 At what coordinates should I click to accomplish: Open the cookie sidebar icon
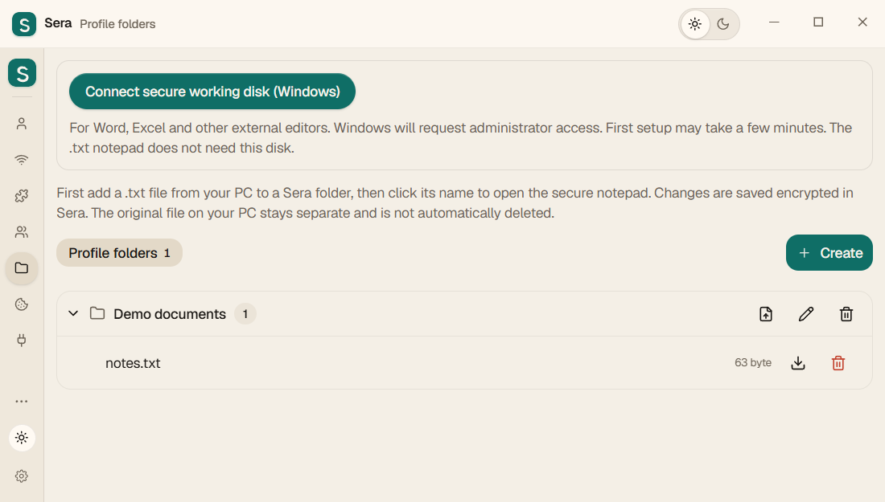[22, 304]
